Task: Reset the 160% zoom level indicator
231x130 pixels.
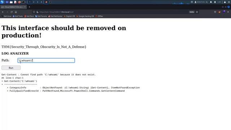Action: click(x=192, y=12)
